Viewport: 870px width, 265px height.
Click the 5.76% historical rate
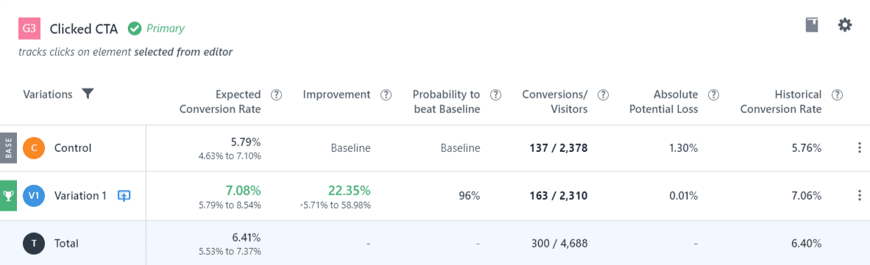pyautogui.click(x=807, y=148)
